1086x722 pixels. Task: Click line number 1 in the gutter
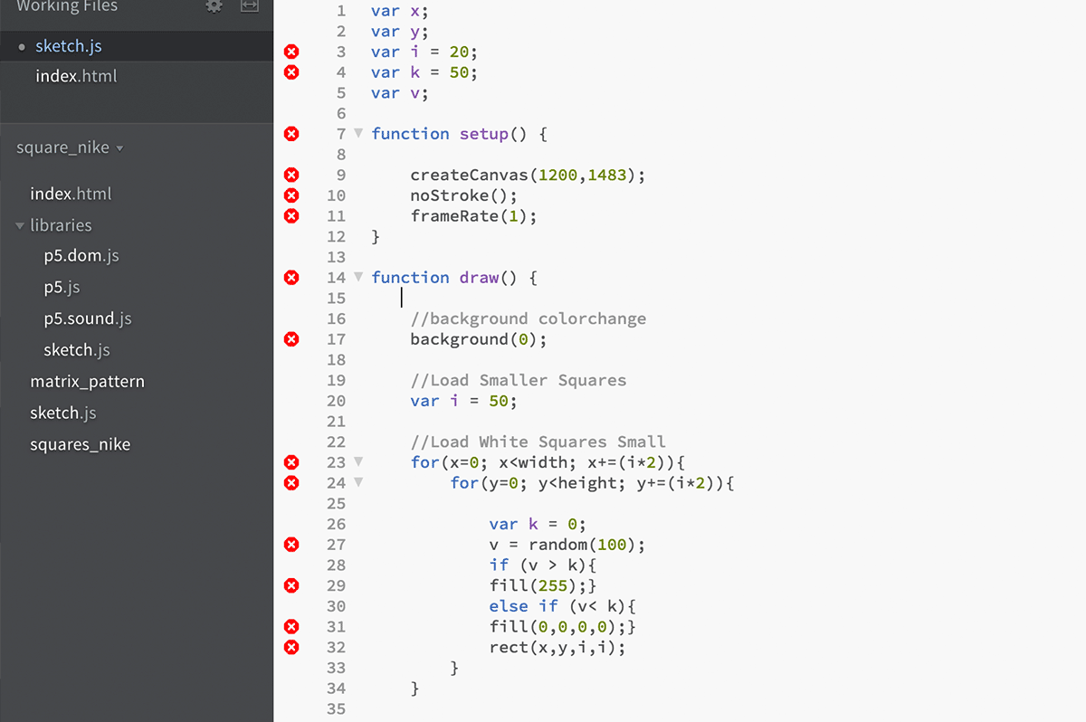coord(340,11)
